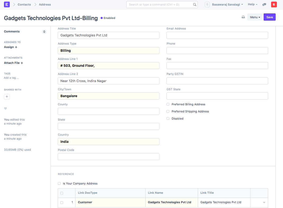The width and height of the screenshot is (283, 208).
Task: Expand the Help dropdown
Action: [253, 4]
